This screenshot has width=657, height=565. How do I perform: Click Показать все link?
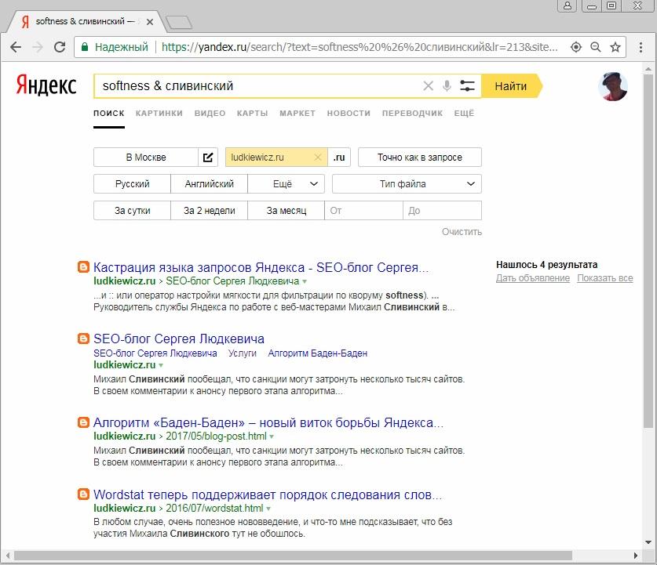coord(605,278)
